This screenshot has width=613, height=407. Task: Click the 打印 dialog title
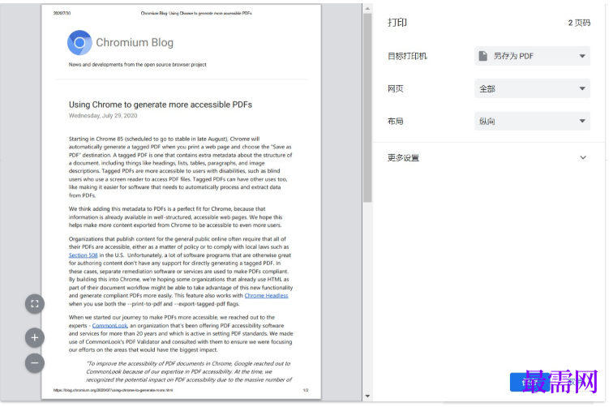pyautogui.click(x=397, y=23)
